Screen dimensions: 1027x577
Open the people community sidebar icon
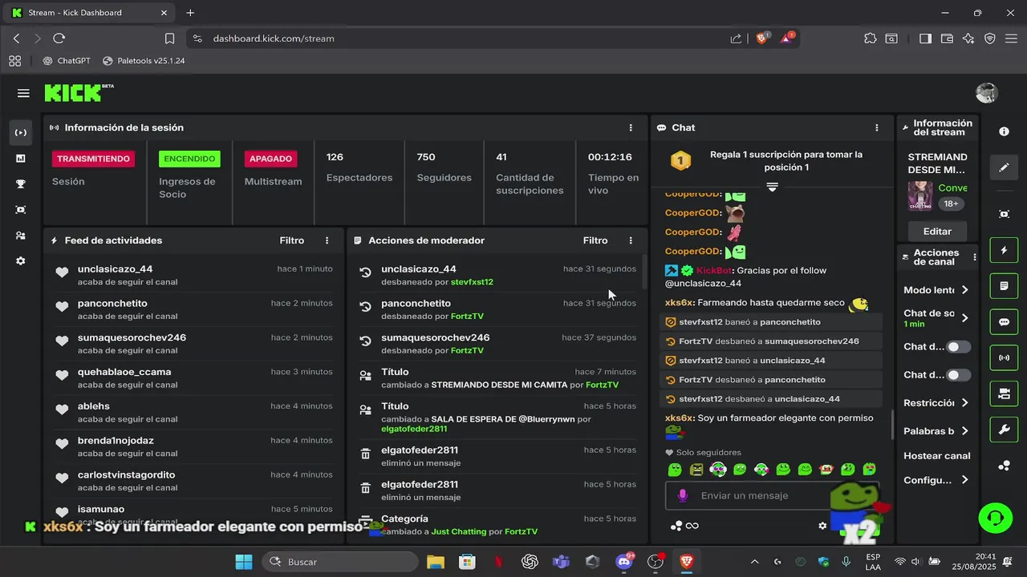(x=21, y=236)
